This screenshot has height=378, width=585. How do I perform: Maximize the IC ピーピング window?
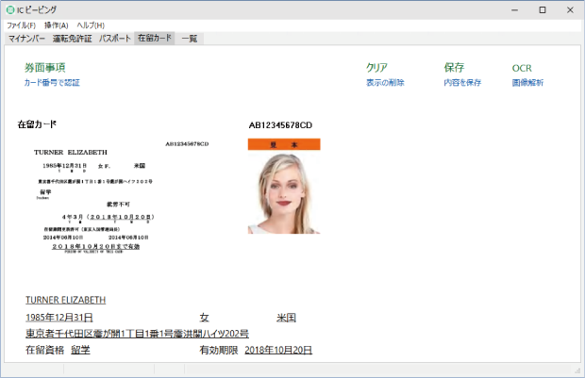542,9
